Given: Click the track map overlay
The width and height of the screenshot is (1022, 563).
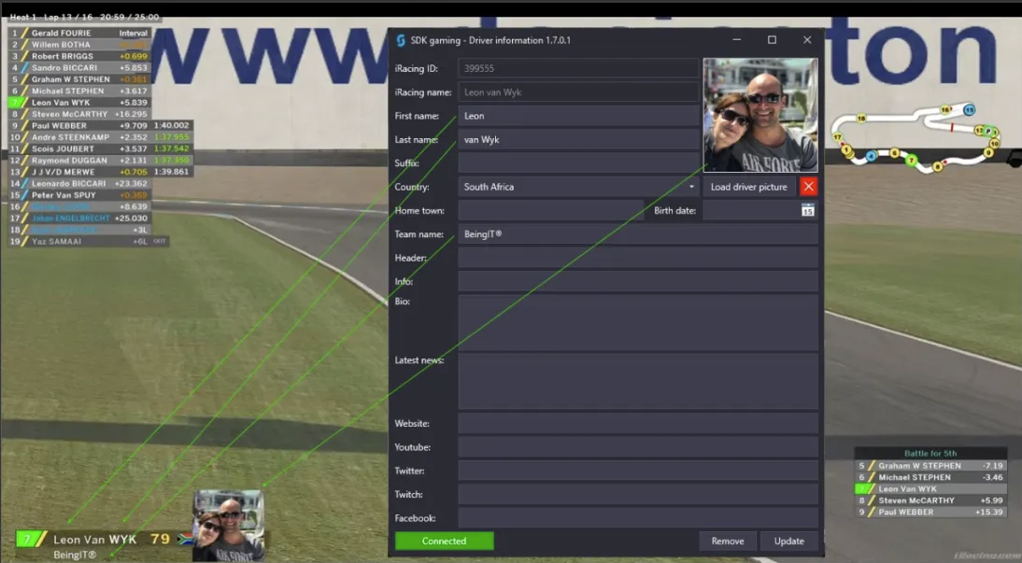Looking at the screenshot, I should [x=916, y=137].
